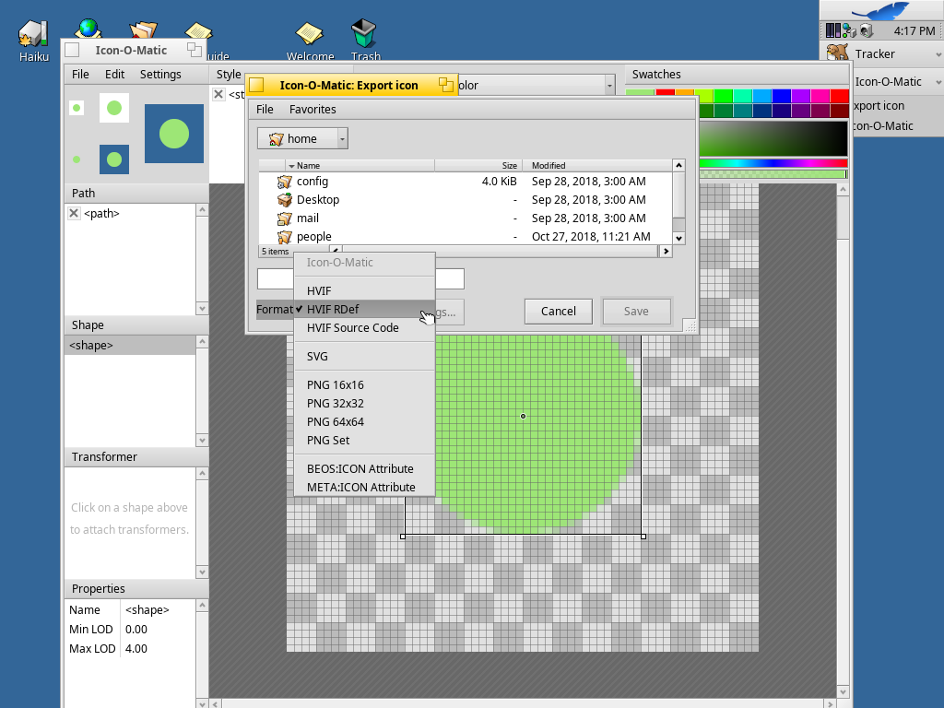This screenshot has width=944, height=708.
Task: Open the Edit menu
Action: point(114,74)
